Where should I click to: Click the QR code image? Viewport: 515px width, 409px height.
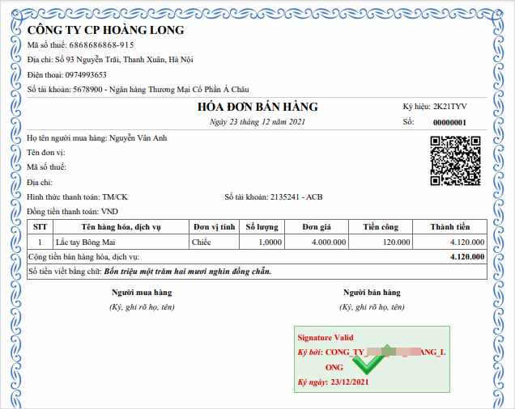pyautogui.click(x=455, y=161)
